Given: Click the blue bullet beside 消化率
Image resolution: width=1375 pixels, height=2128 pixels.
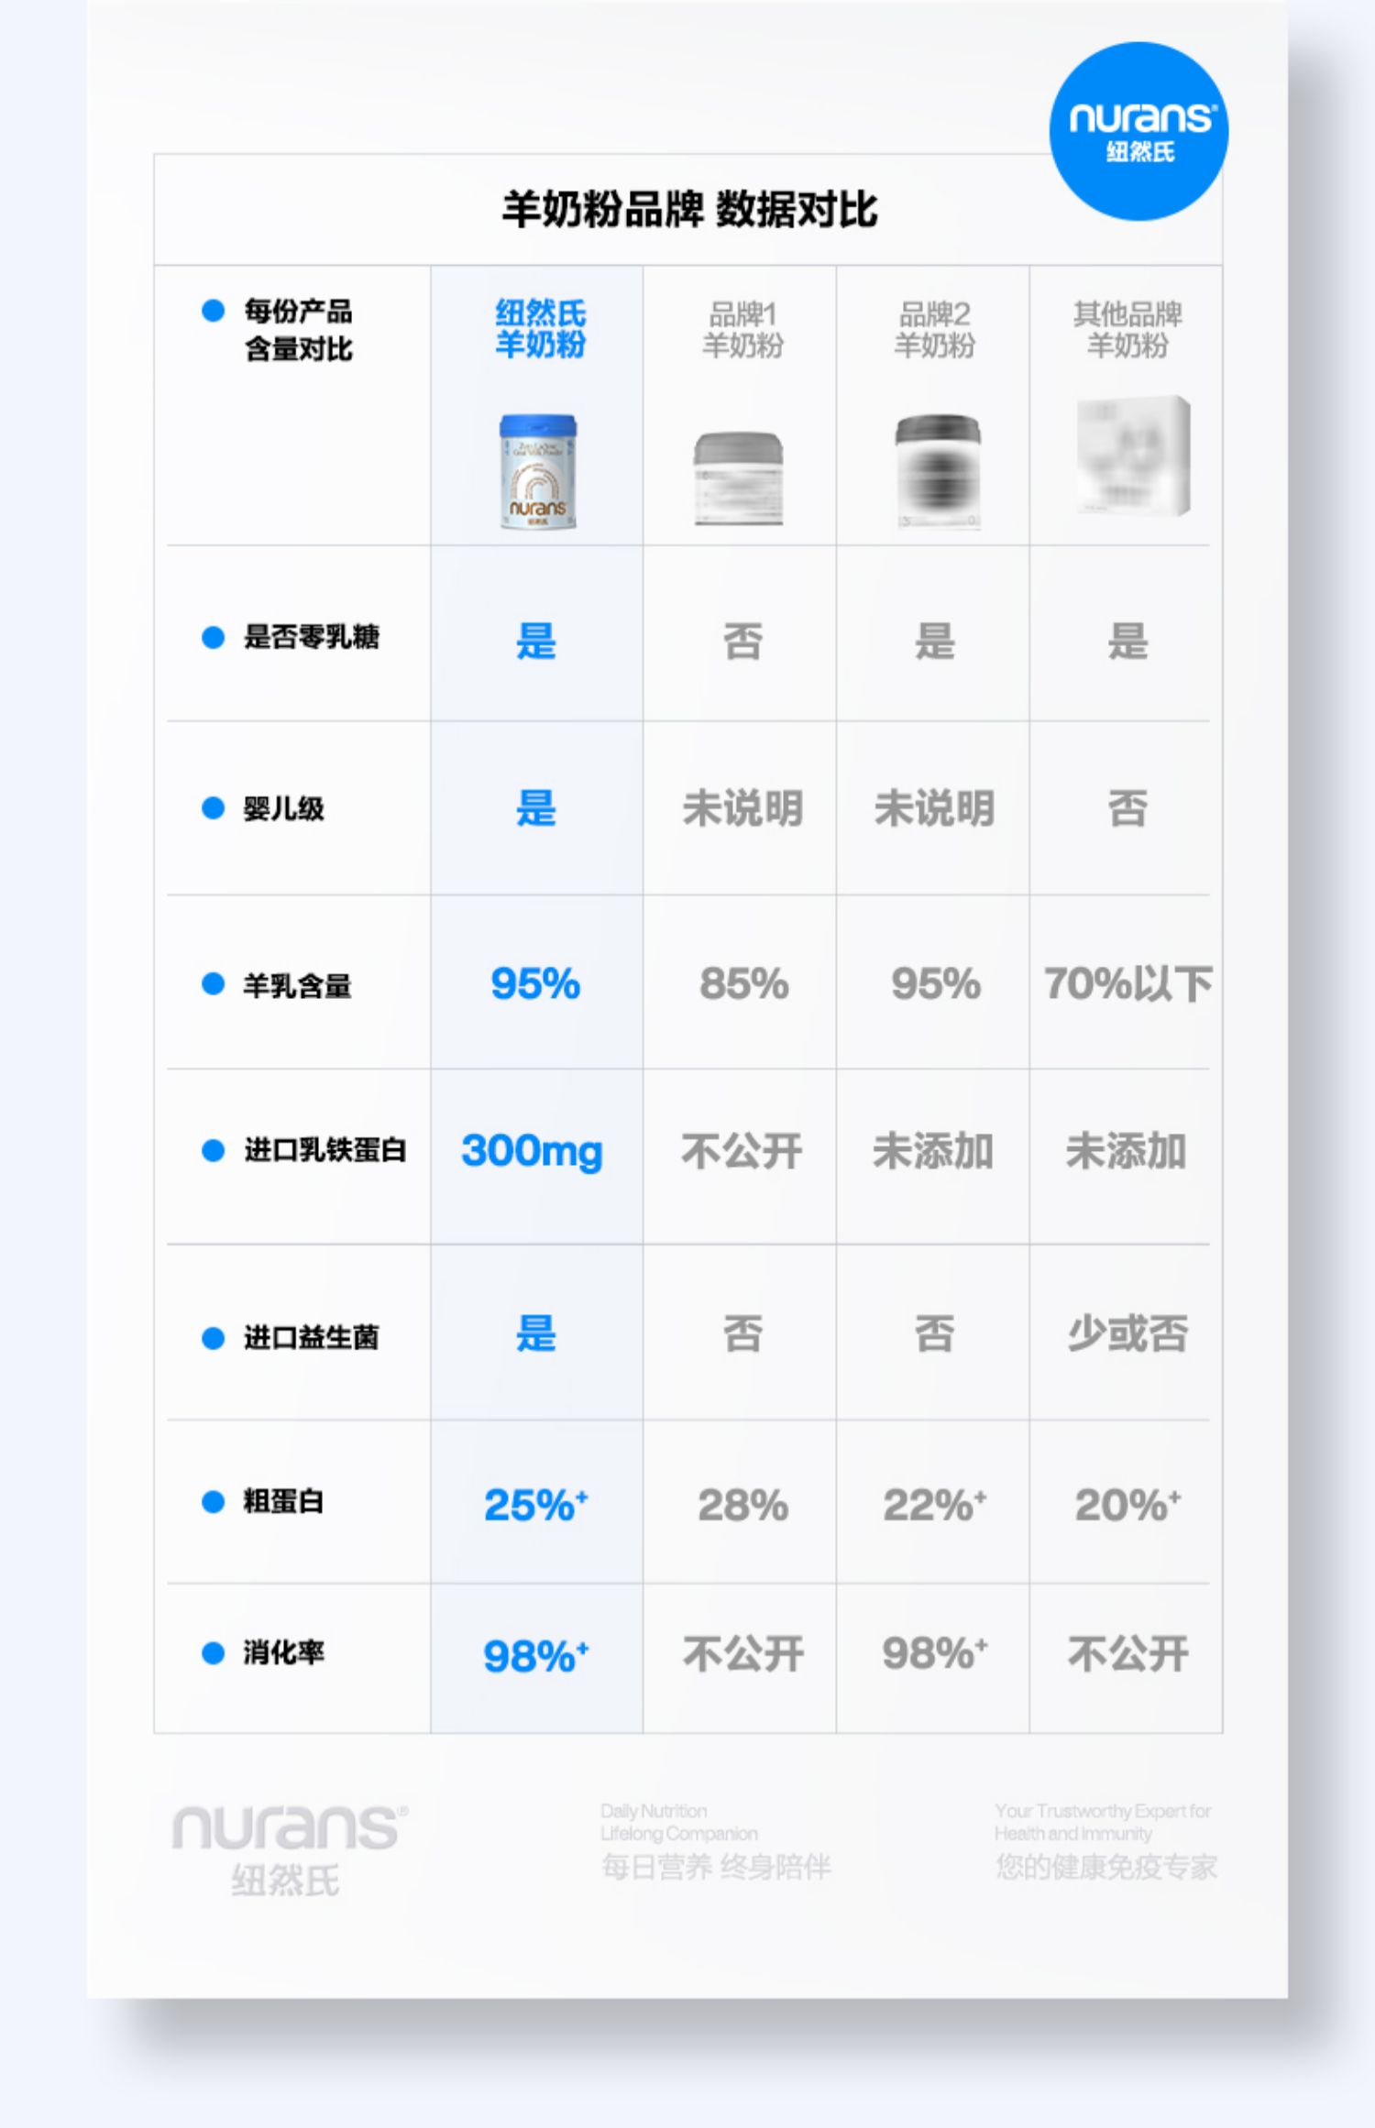Looking at the screenshot, I should pyautogui.click(x=213, y=1653).
